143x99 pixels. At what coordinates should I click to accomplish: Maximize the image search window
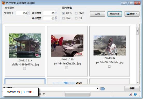click(131, 3)
